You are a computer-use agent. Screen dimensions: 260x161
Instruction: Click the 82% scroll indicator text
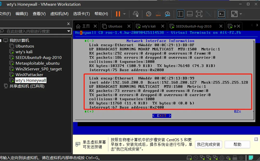237,111
